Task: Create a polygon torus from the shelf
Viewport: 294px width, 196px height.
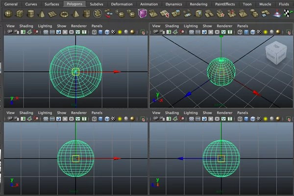Action: [64, 14]
